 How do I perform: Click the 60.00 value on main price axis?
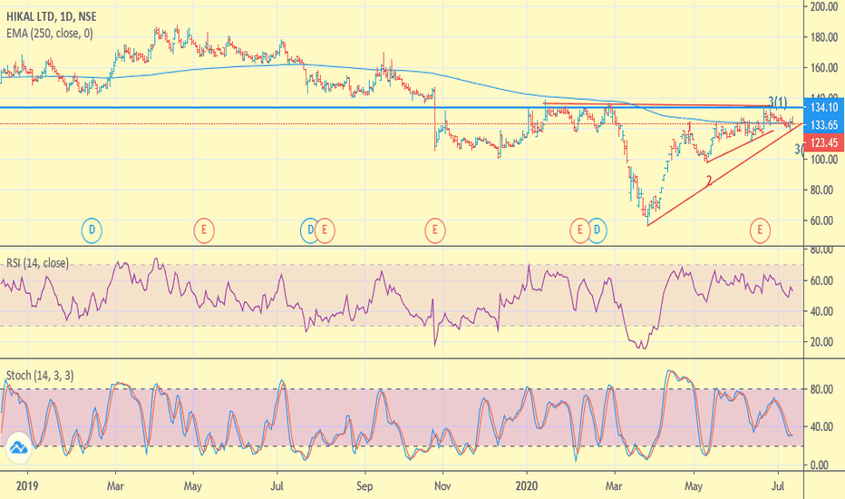click(821, 220)
